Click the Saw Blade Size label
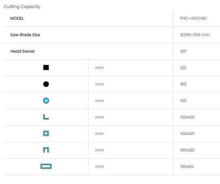This screenshot has height=184, width=220. tap(25, 35)
